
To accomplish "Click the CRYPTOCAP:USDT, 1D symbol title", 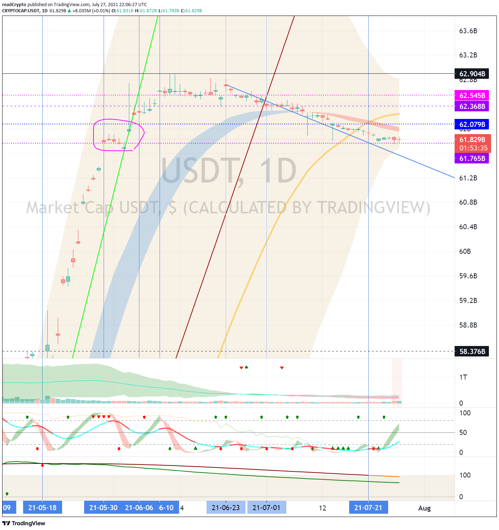I will pyautogui.click(x=25, y=10).
